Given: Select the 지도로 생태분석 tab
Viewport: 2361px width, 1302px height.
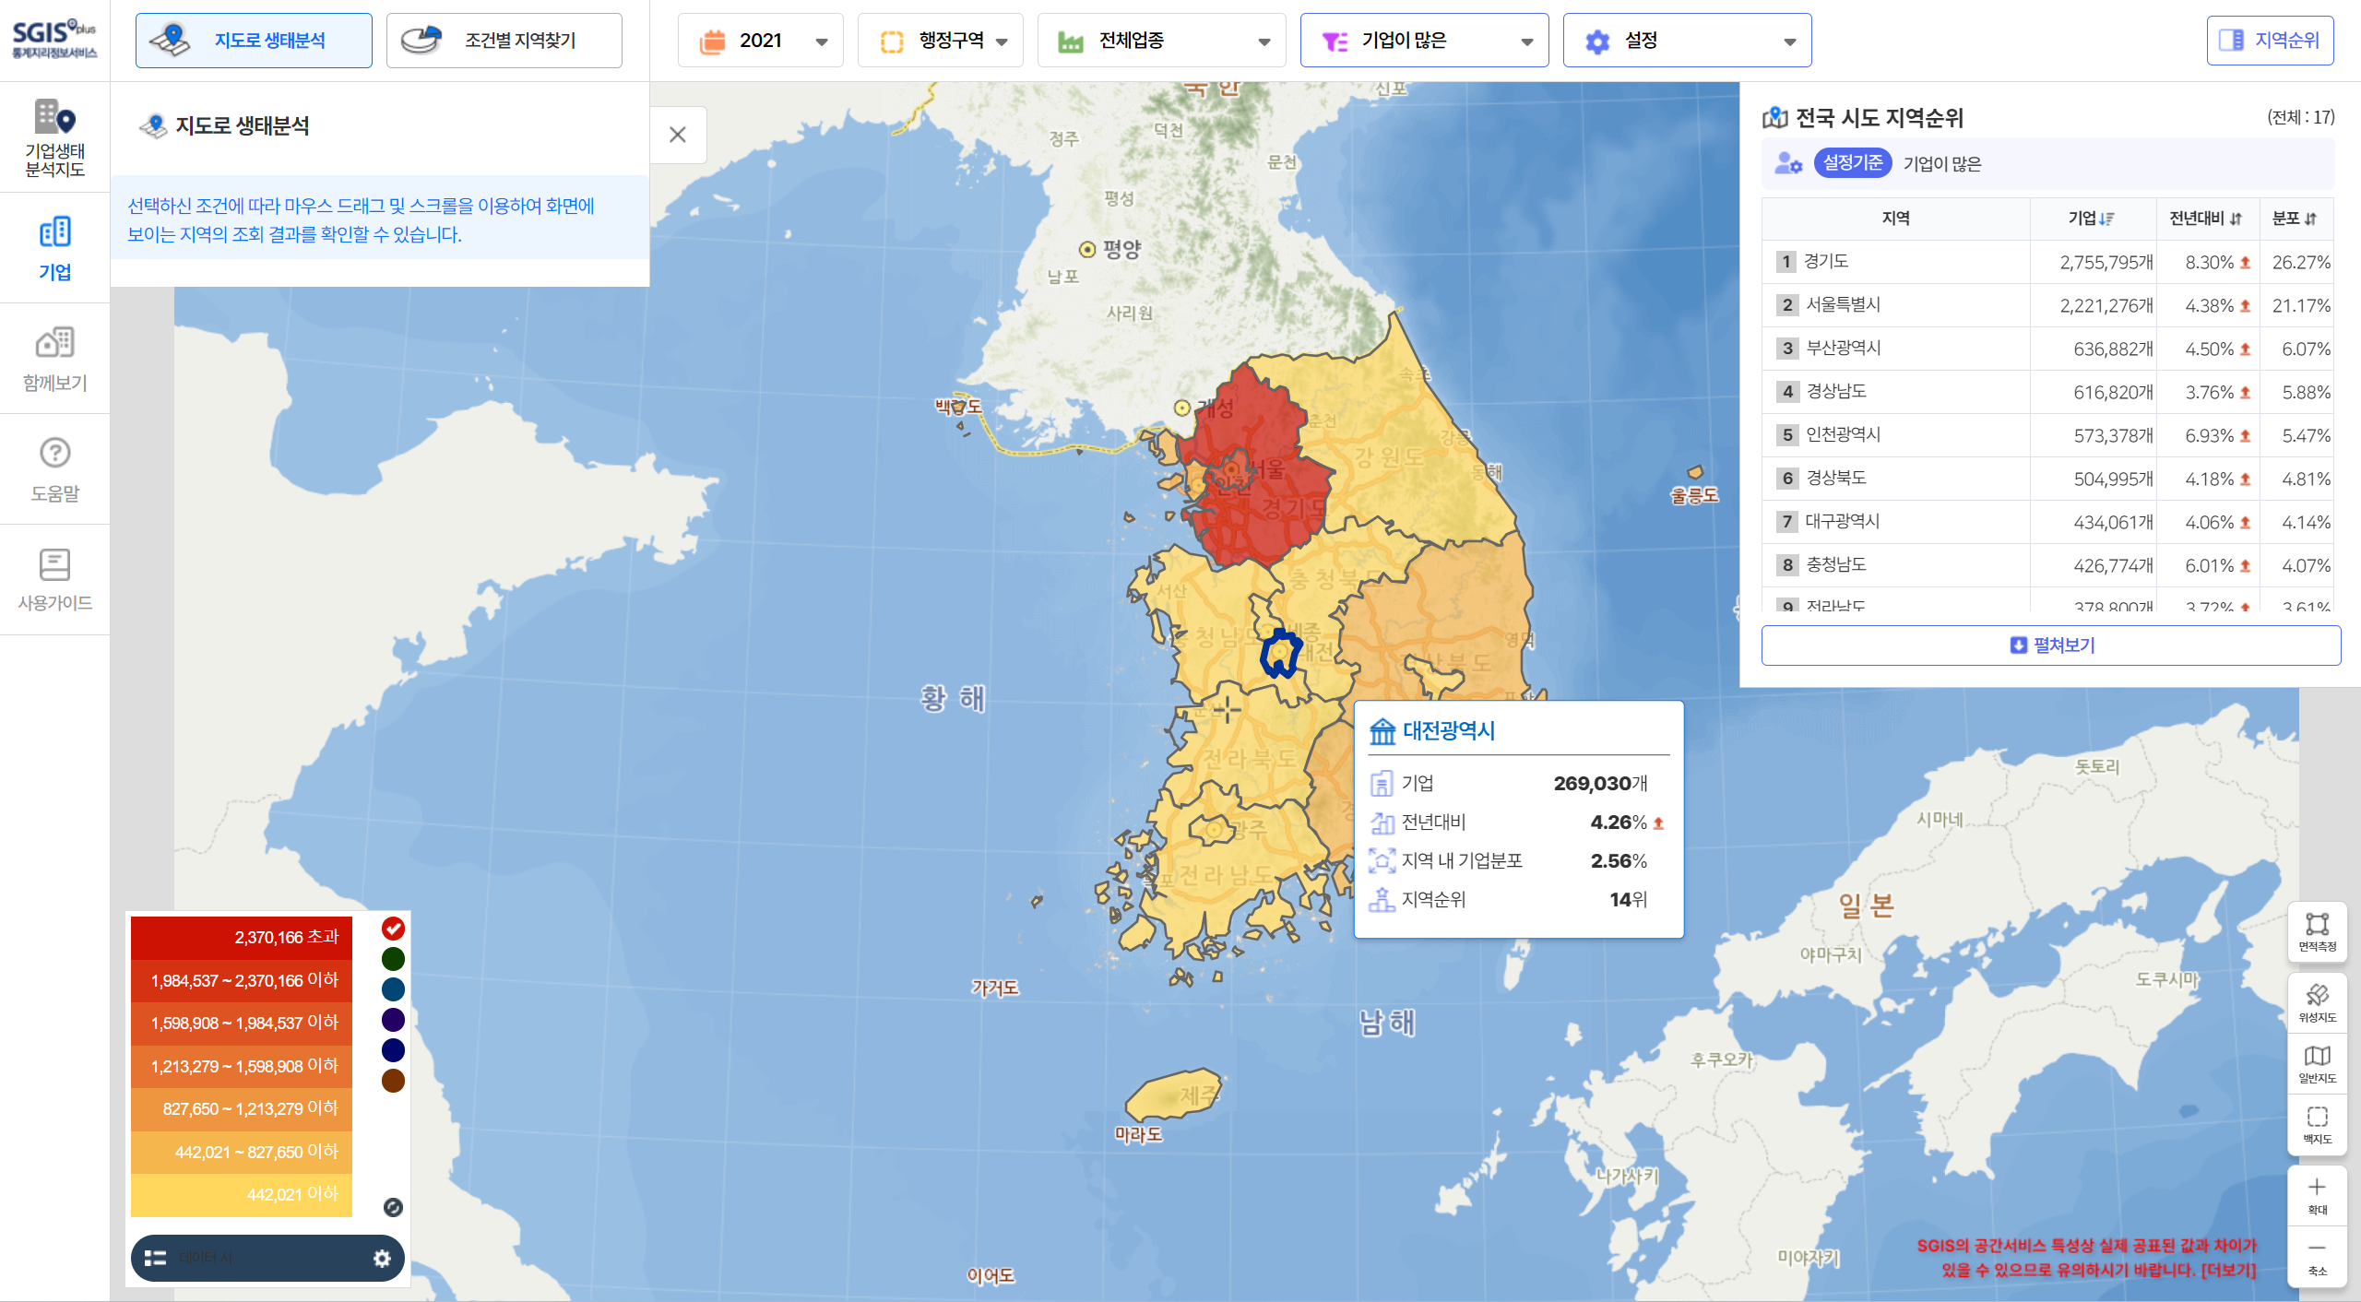Looking at the screenshot, I should [x=253, y=40].
